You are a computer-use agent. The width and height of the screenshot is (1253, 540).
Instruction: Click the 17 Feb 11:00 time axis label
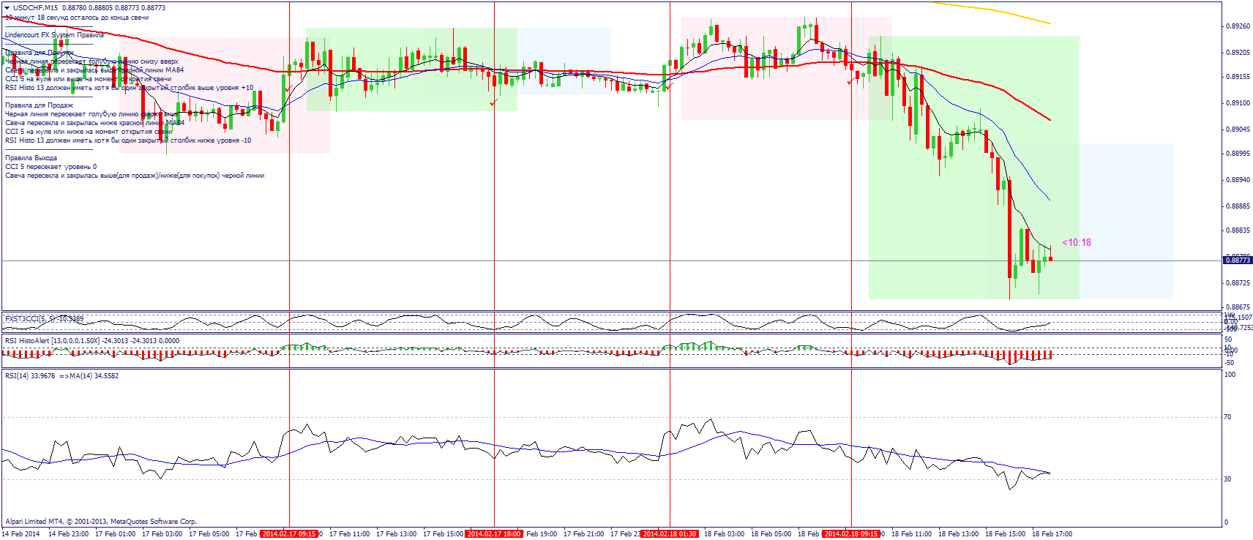tap(350, 534)
